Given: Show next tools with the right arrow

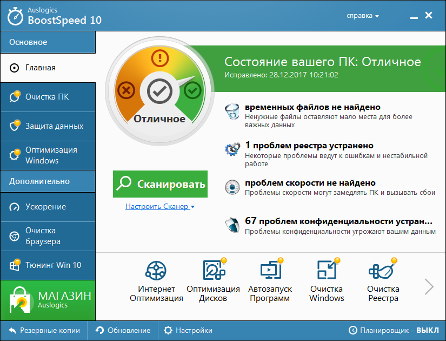Looking at the screenshot, I should click(429, 286).
